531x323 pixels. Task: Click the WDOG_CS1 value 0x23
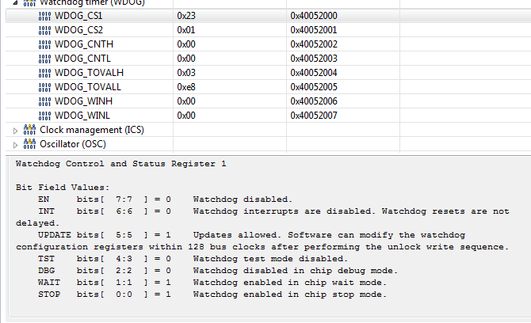pyautogui.click(x=187, y=15)
